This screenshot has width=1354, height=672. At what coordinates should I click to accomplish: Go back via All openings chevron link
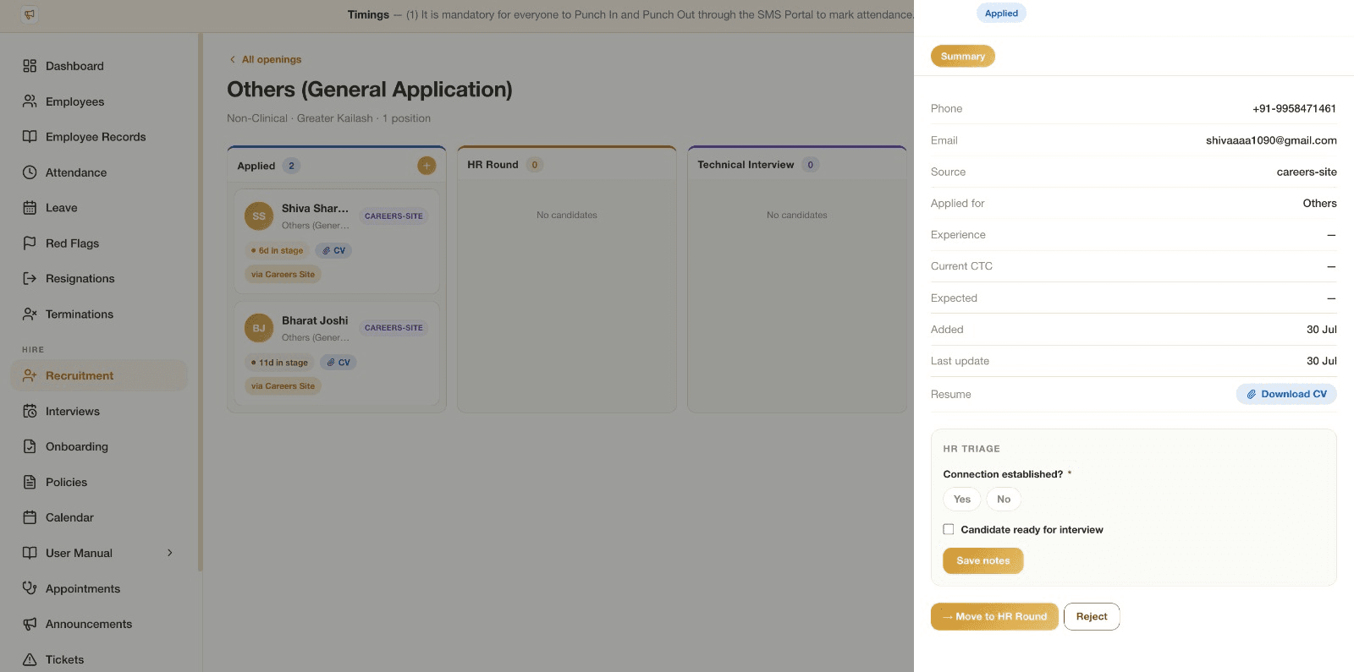(x=265, y=59)
